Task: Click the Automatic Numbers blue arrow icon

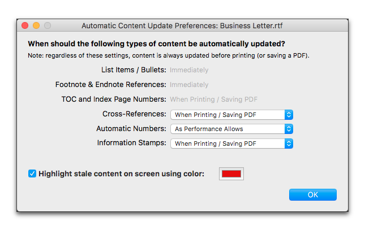Action: coord(289,129)
